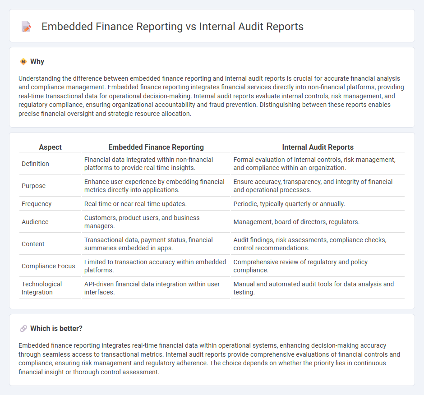This screenshot has width=424, height=395.
Task: Select the Technological Integration row label
Action: (x=42, y=288)
